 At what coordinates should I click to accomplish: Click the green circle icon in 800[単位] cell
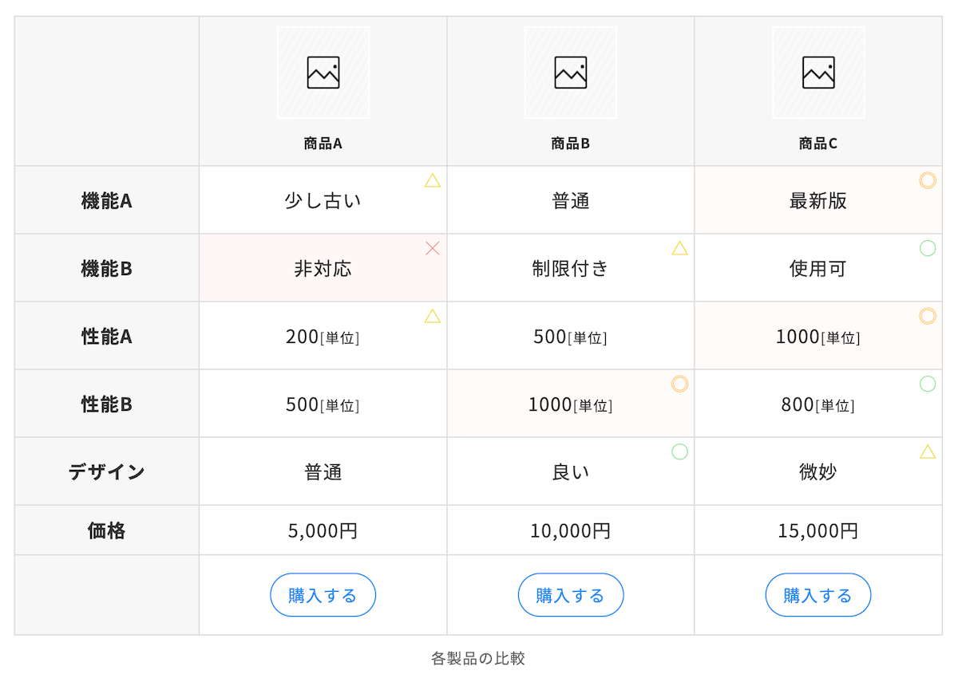pos(928,384)
